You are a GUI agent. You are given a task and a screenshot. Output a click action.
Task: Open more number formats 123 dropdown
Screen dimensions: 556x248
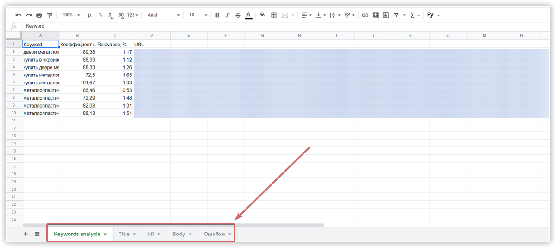[133, 15]
